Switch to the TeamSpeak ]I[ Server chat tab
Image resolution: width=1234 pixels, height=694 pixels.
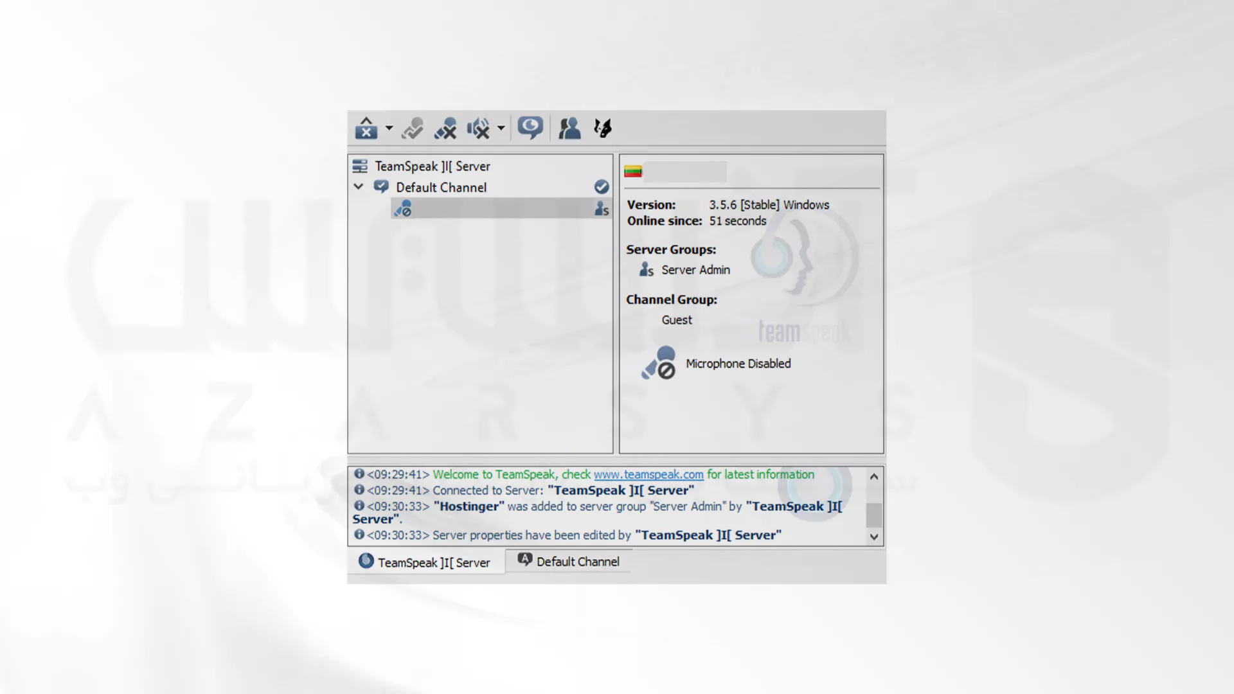click(425, 562)
